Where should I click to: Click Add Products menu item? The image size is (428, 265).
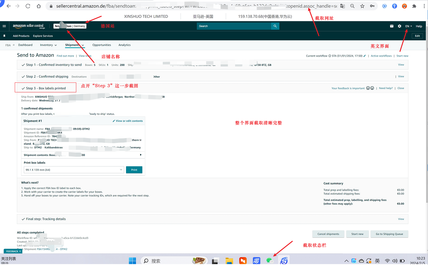pos(21,36)
